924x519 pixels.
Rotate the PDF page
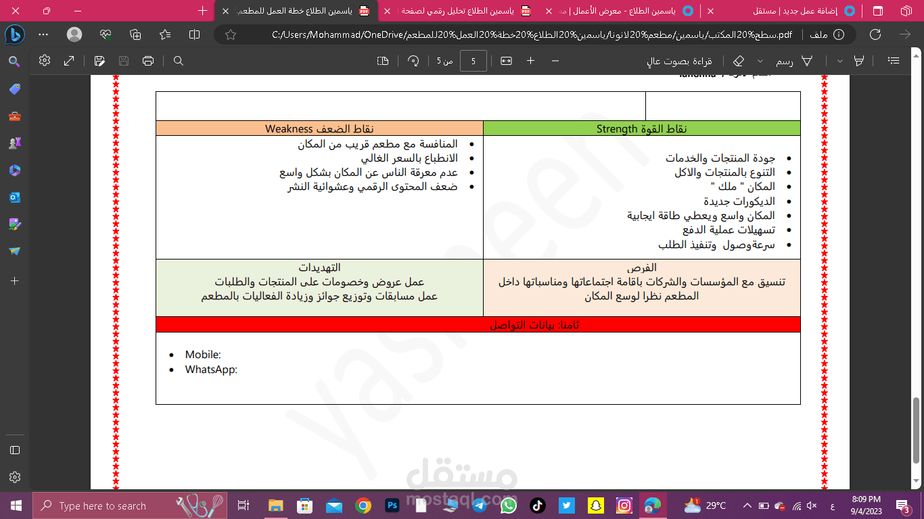pos(413,61)
